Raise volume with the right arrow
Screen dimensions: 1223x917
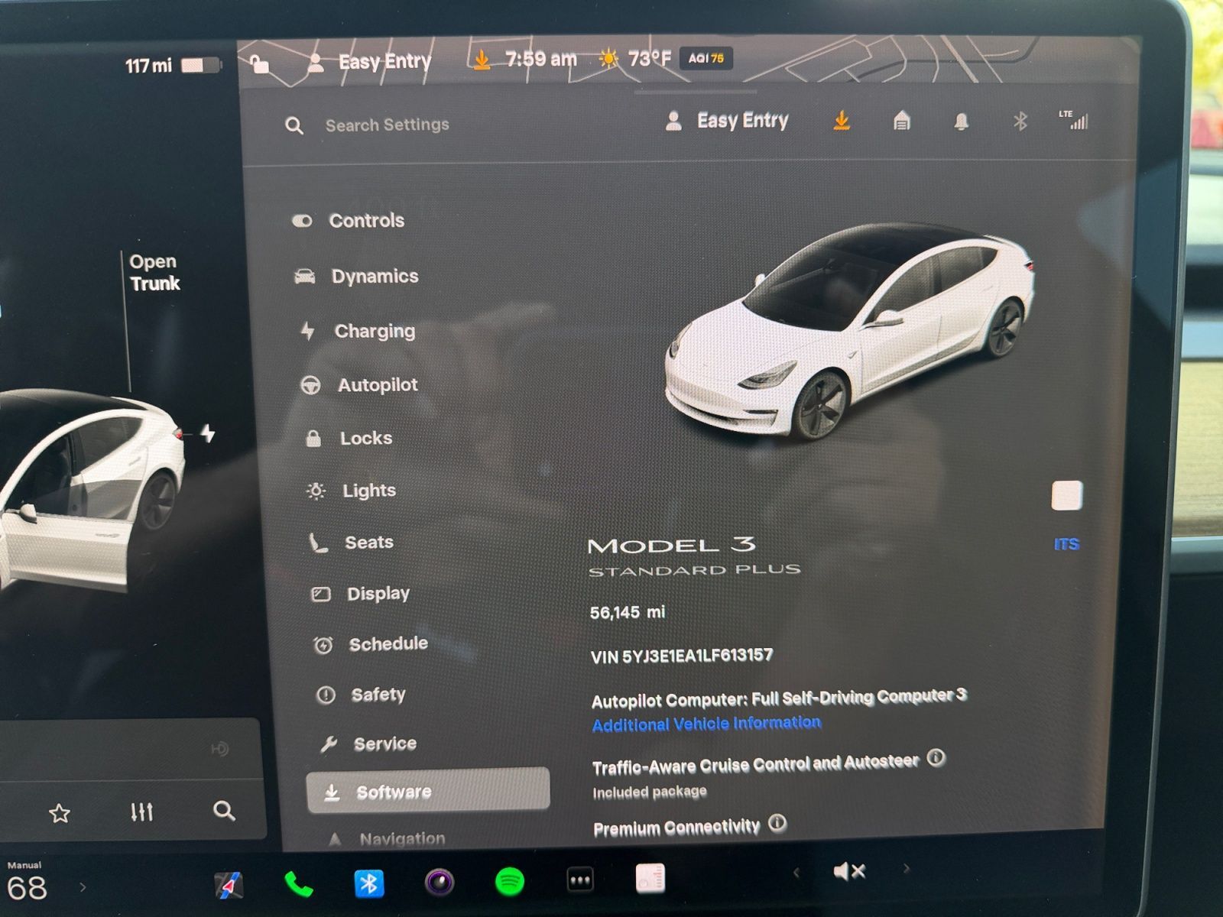tap(907, 869)
